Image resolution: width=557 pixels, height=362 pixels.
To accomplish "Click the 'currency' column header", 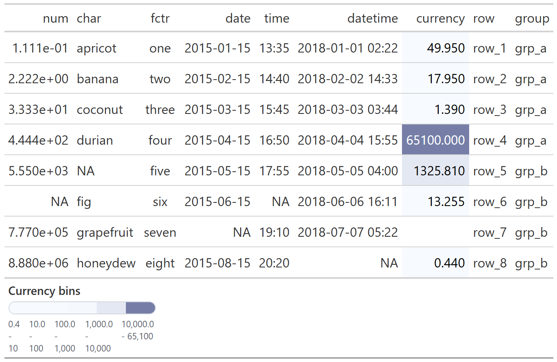I will tap(440, 19).
